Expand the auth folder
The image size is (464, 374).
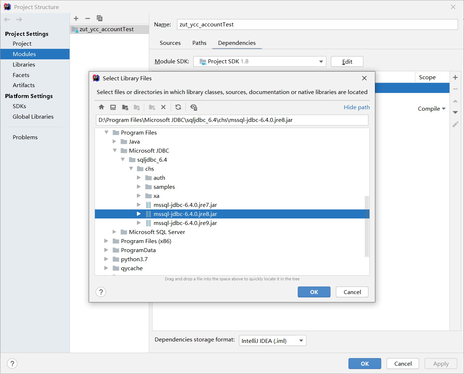[139, 178]
